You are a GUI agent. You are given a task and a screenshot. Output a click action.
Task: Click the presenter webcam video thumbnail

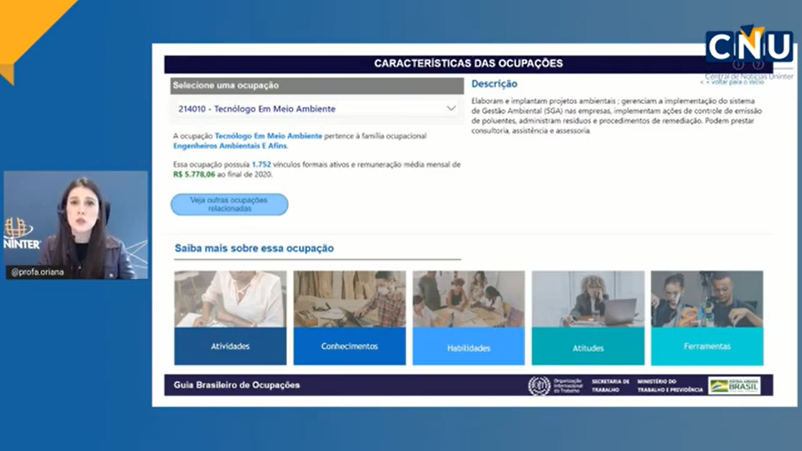76,224
